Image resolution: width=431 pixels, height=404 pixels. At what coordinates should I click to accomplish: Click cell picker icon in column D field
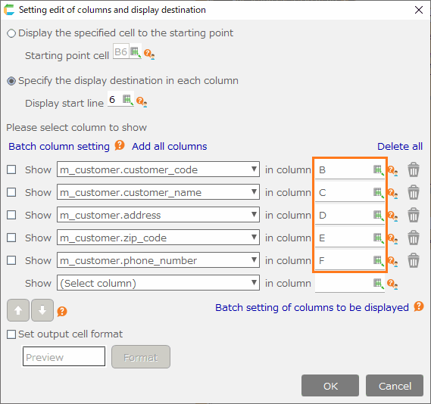coord(379,215)
